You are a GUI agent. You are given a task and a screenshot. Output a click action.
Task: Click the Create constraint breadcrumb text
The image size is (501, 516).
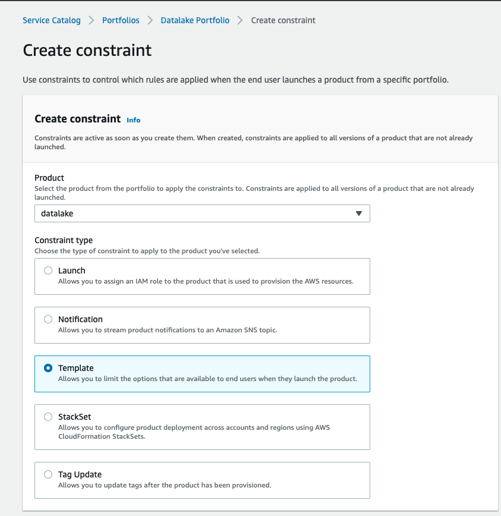pyautogui.click(x=283, y=20)
